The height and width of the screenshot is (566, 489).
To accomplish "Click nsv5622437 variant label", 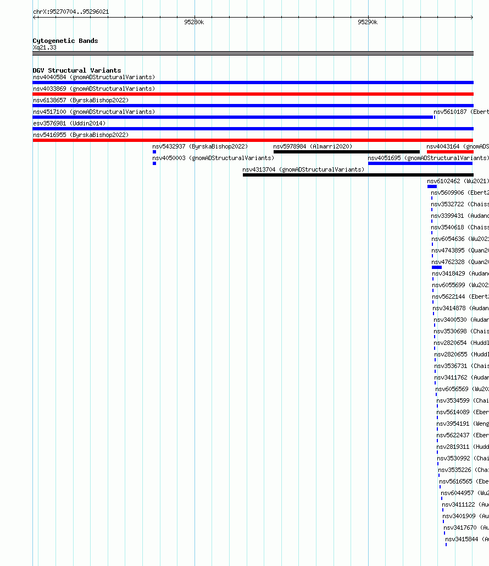I will tap(463, 435).
